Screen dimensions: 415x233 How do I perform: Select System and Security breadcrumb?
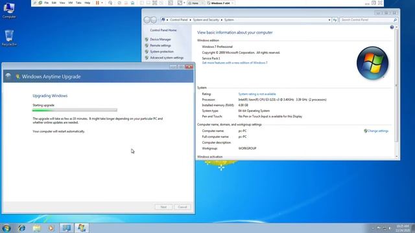pyautogui.click(x=206, y=20)
